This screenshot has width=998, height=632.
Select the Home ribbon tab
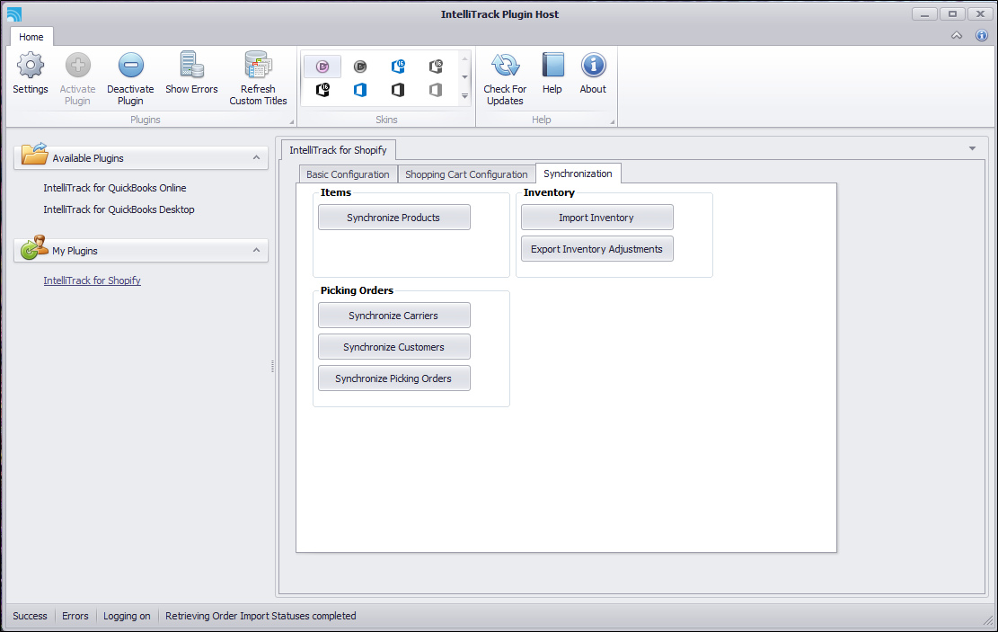[x=31, y=37]
